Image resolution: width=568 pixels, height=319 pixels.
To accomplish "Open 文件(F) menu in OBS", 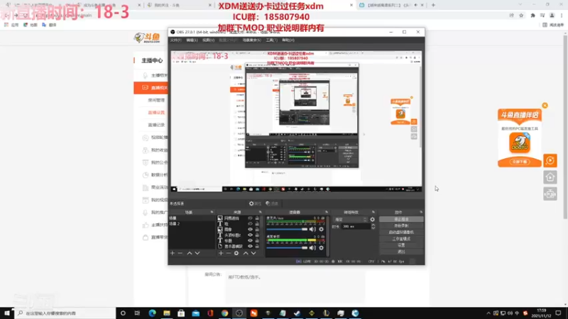I will 175,40.
